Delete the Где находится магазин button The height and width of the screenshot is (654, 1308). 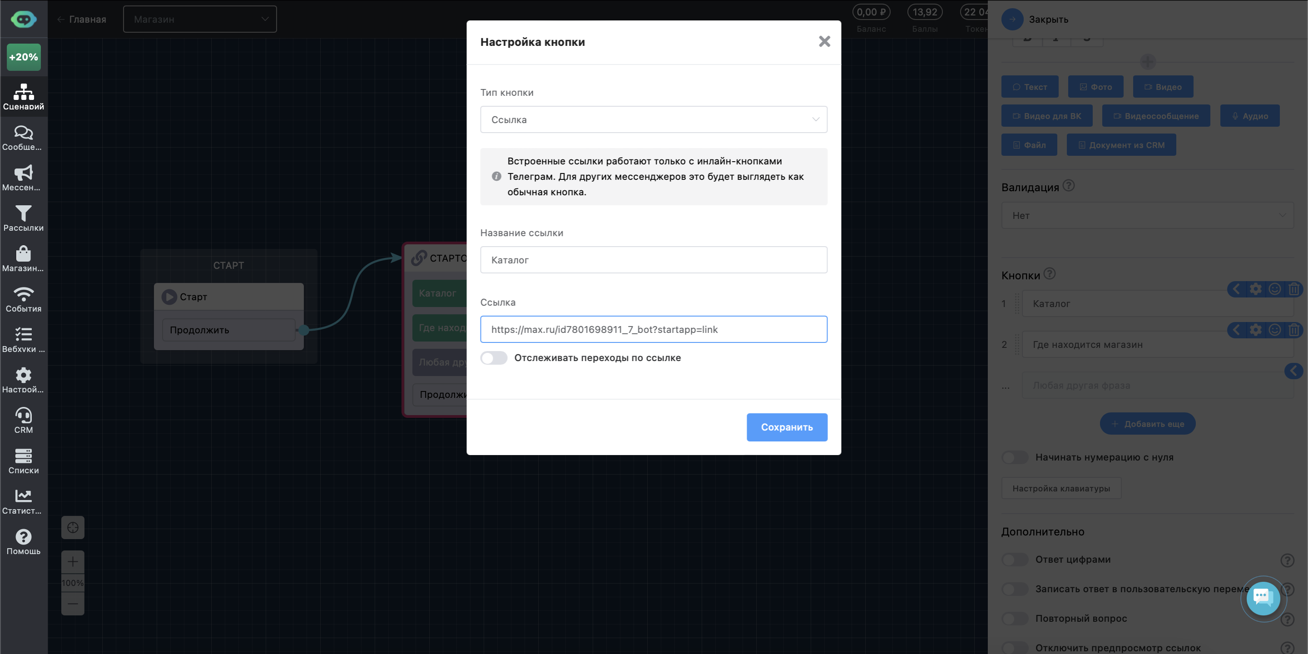pyautogui.click(x=1294, y=330)
